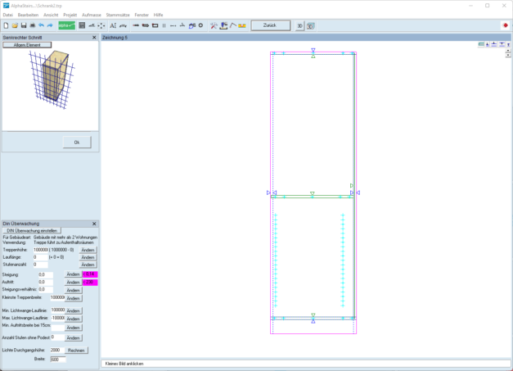Click the Zeichnung 5 window title bar
This screenshot has width=513, height=371.
[306, 38]
